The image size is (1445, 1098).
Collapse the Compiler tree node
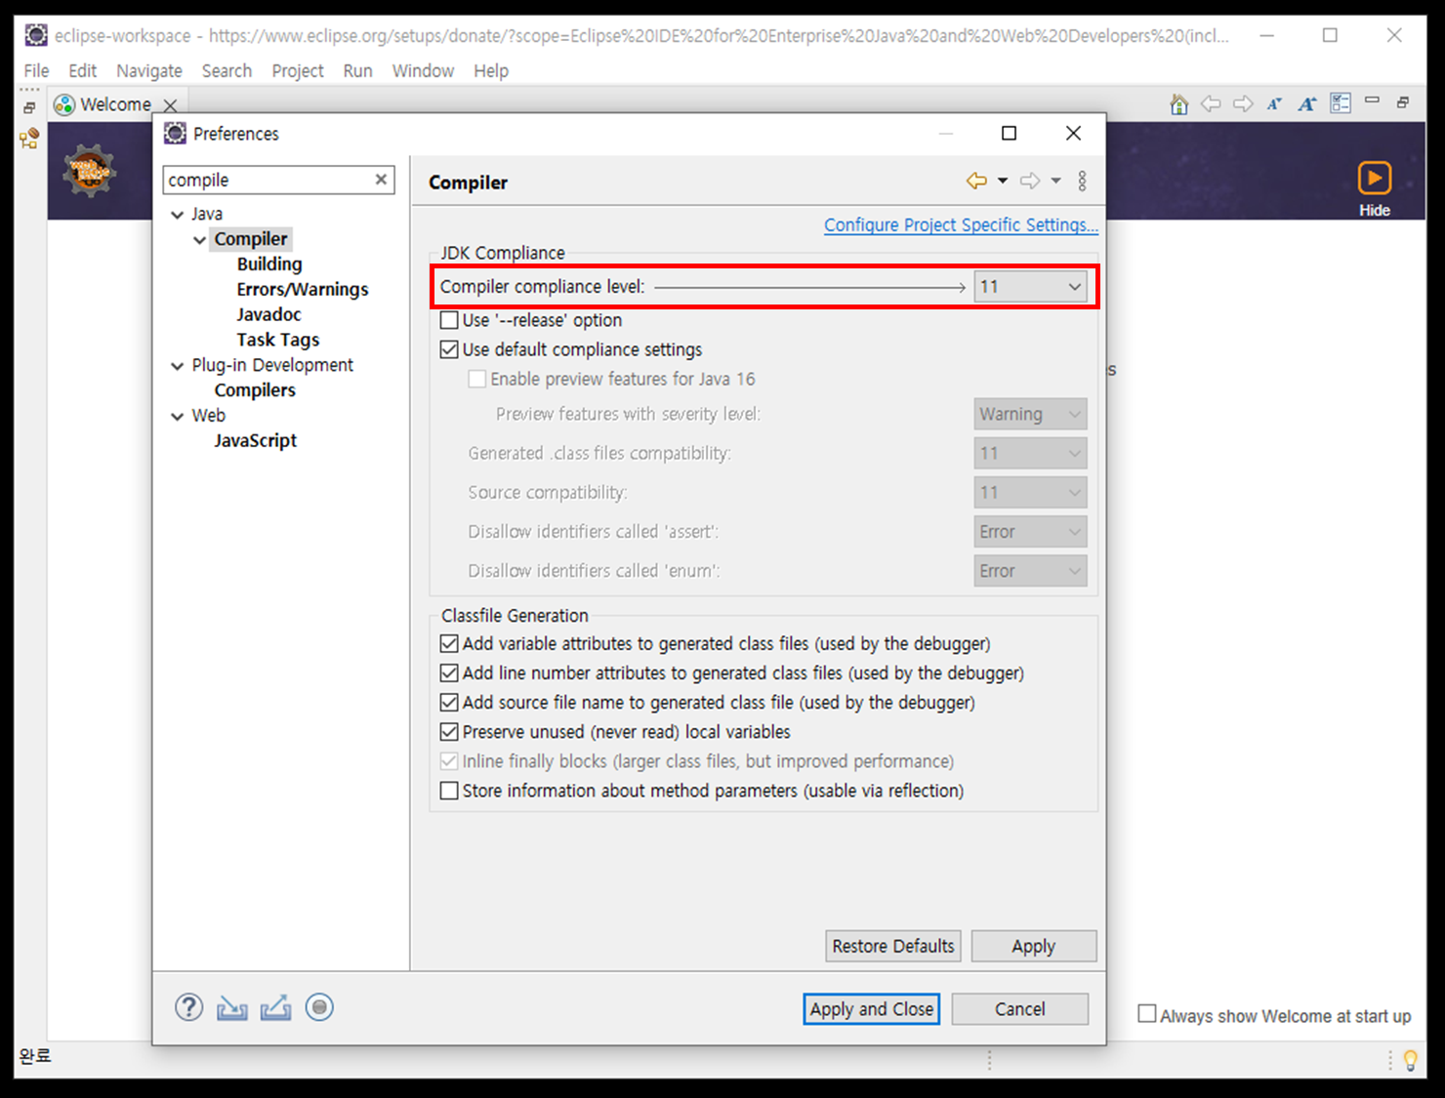click(199, 240)
